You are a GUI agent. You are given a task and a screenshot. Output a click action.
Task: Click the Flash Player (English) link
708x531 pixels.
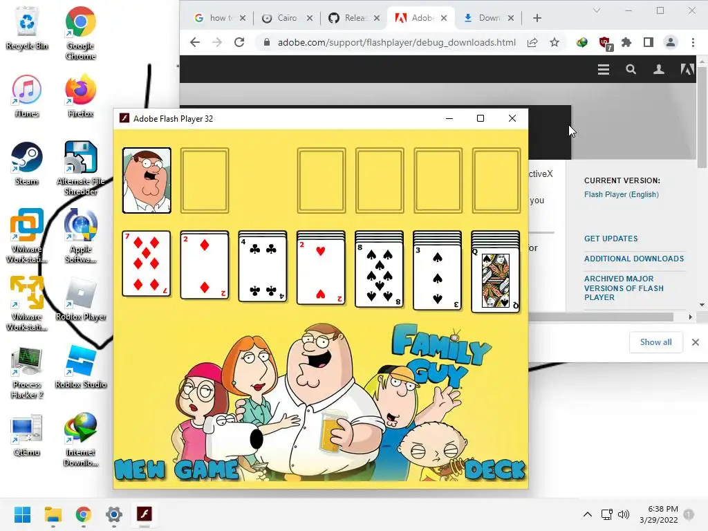pyautogui.click(x=622, y=194)
